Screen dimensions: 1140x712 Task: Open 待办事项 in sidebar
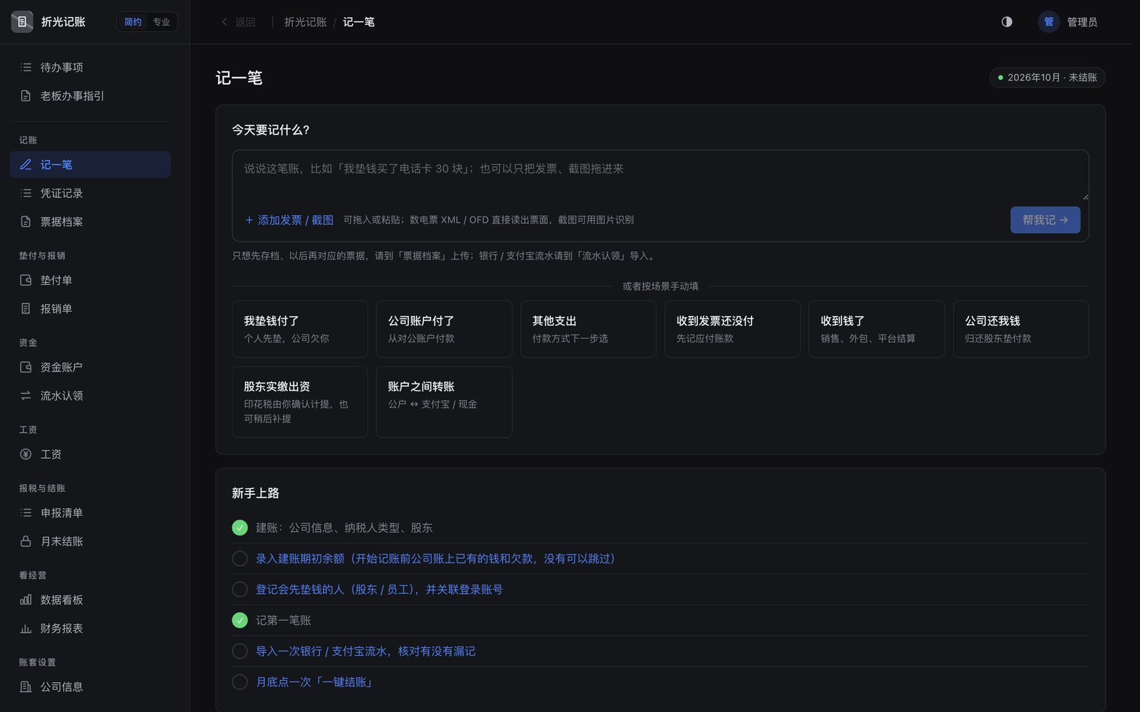point(90,67)
